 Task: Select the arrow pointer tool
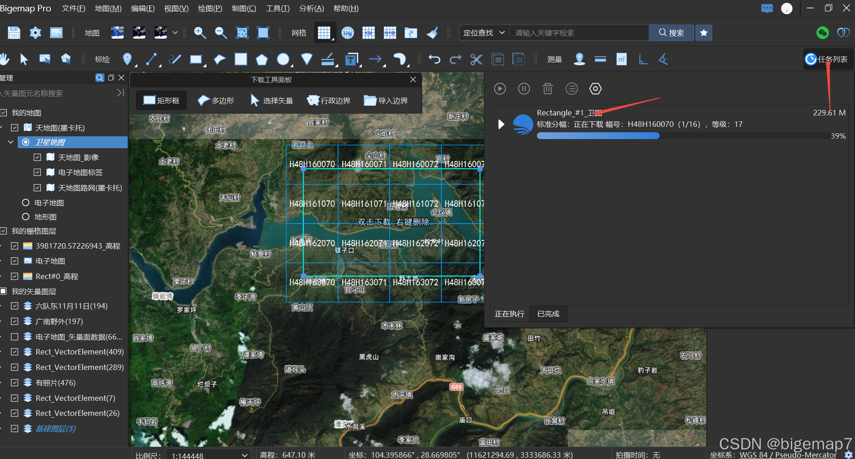[x=24, y=59]
